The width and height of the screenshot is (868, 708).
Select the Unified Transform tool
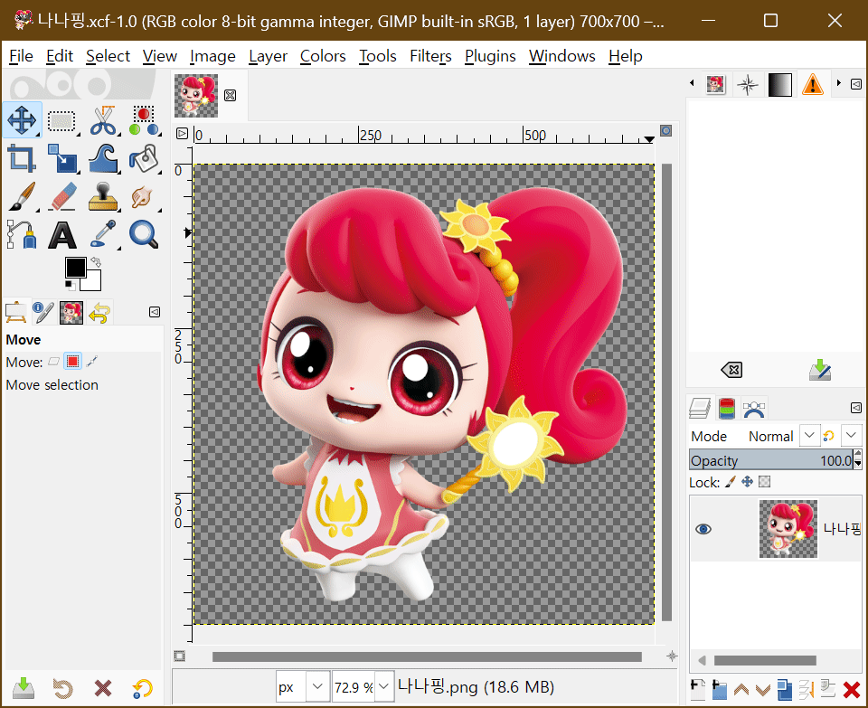point(62,158)
